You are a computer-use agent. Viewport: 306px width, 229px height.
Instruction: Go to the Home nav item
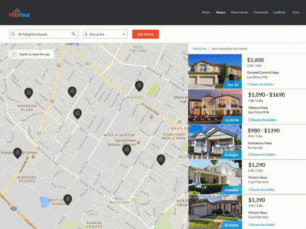206,12
